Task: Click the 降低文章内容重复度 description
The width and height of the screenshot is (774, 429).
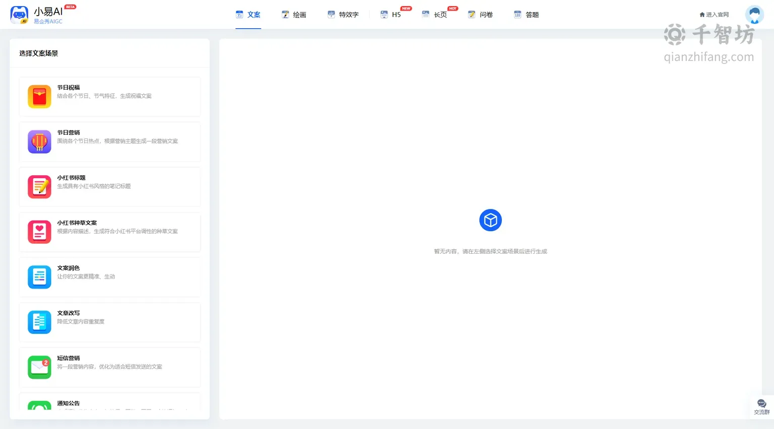Action: pyautogui.click(x=81, y=322)
